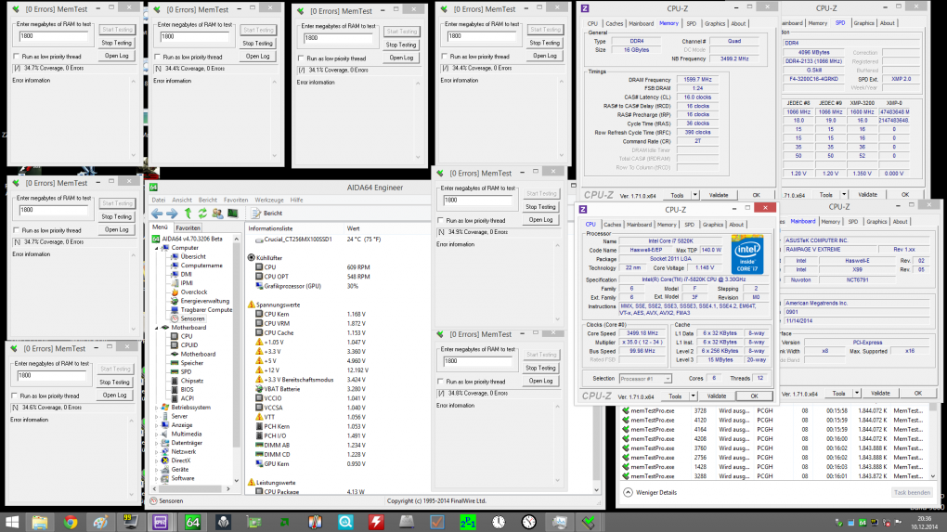Open Graphics tab in CPU-Z ASUSTeK mainboard window

[876, 222]
